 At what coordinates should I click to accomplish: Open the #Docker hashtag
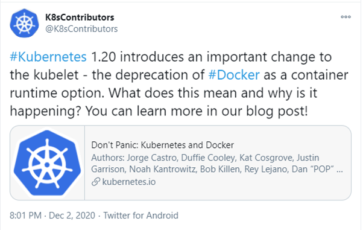pyautogui.click(x=234, y=75)
